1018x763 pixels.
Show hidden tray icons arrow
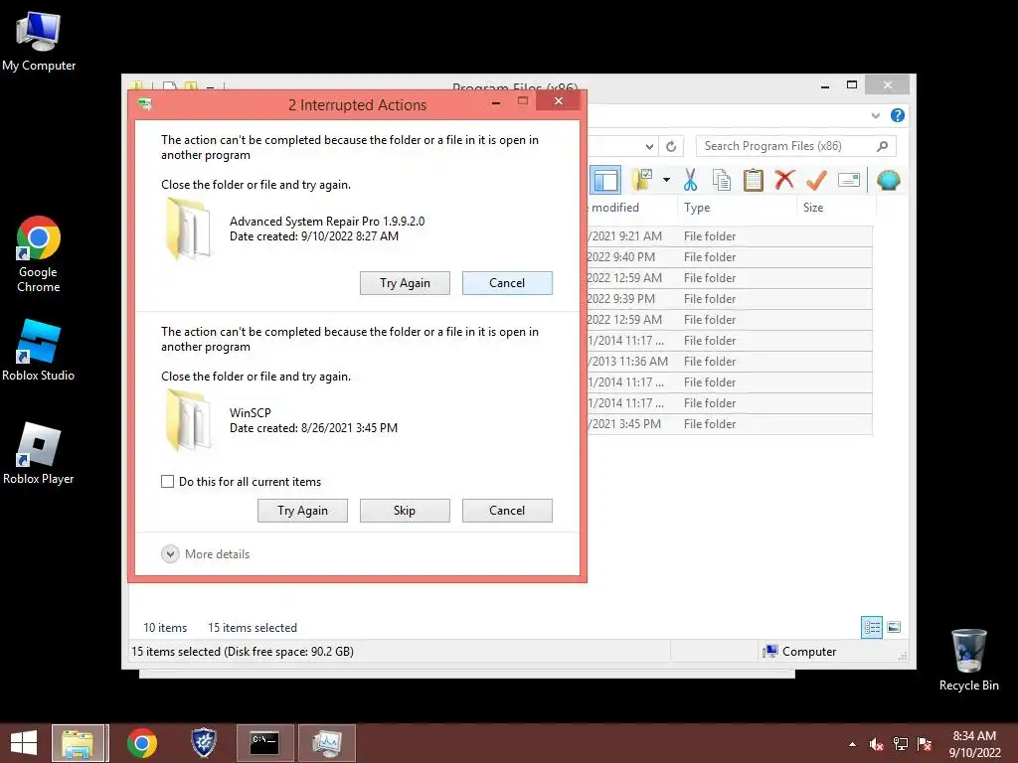pos(852,744)
